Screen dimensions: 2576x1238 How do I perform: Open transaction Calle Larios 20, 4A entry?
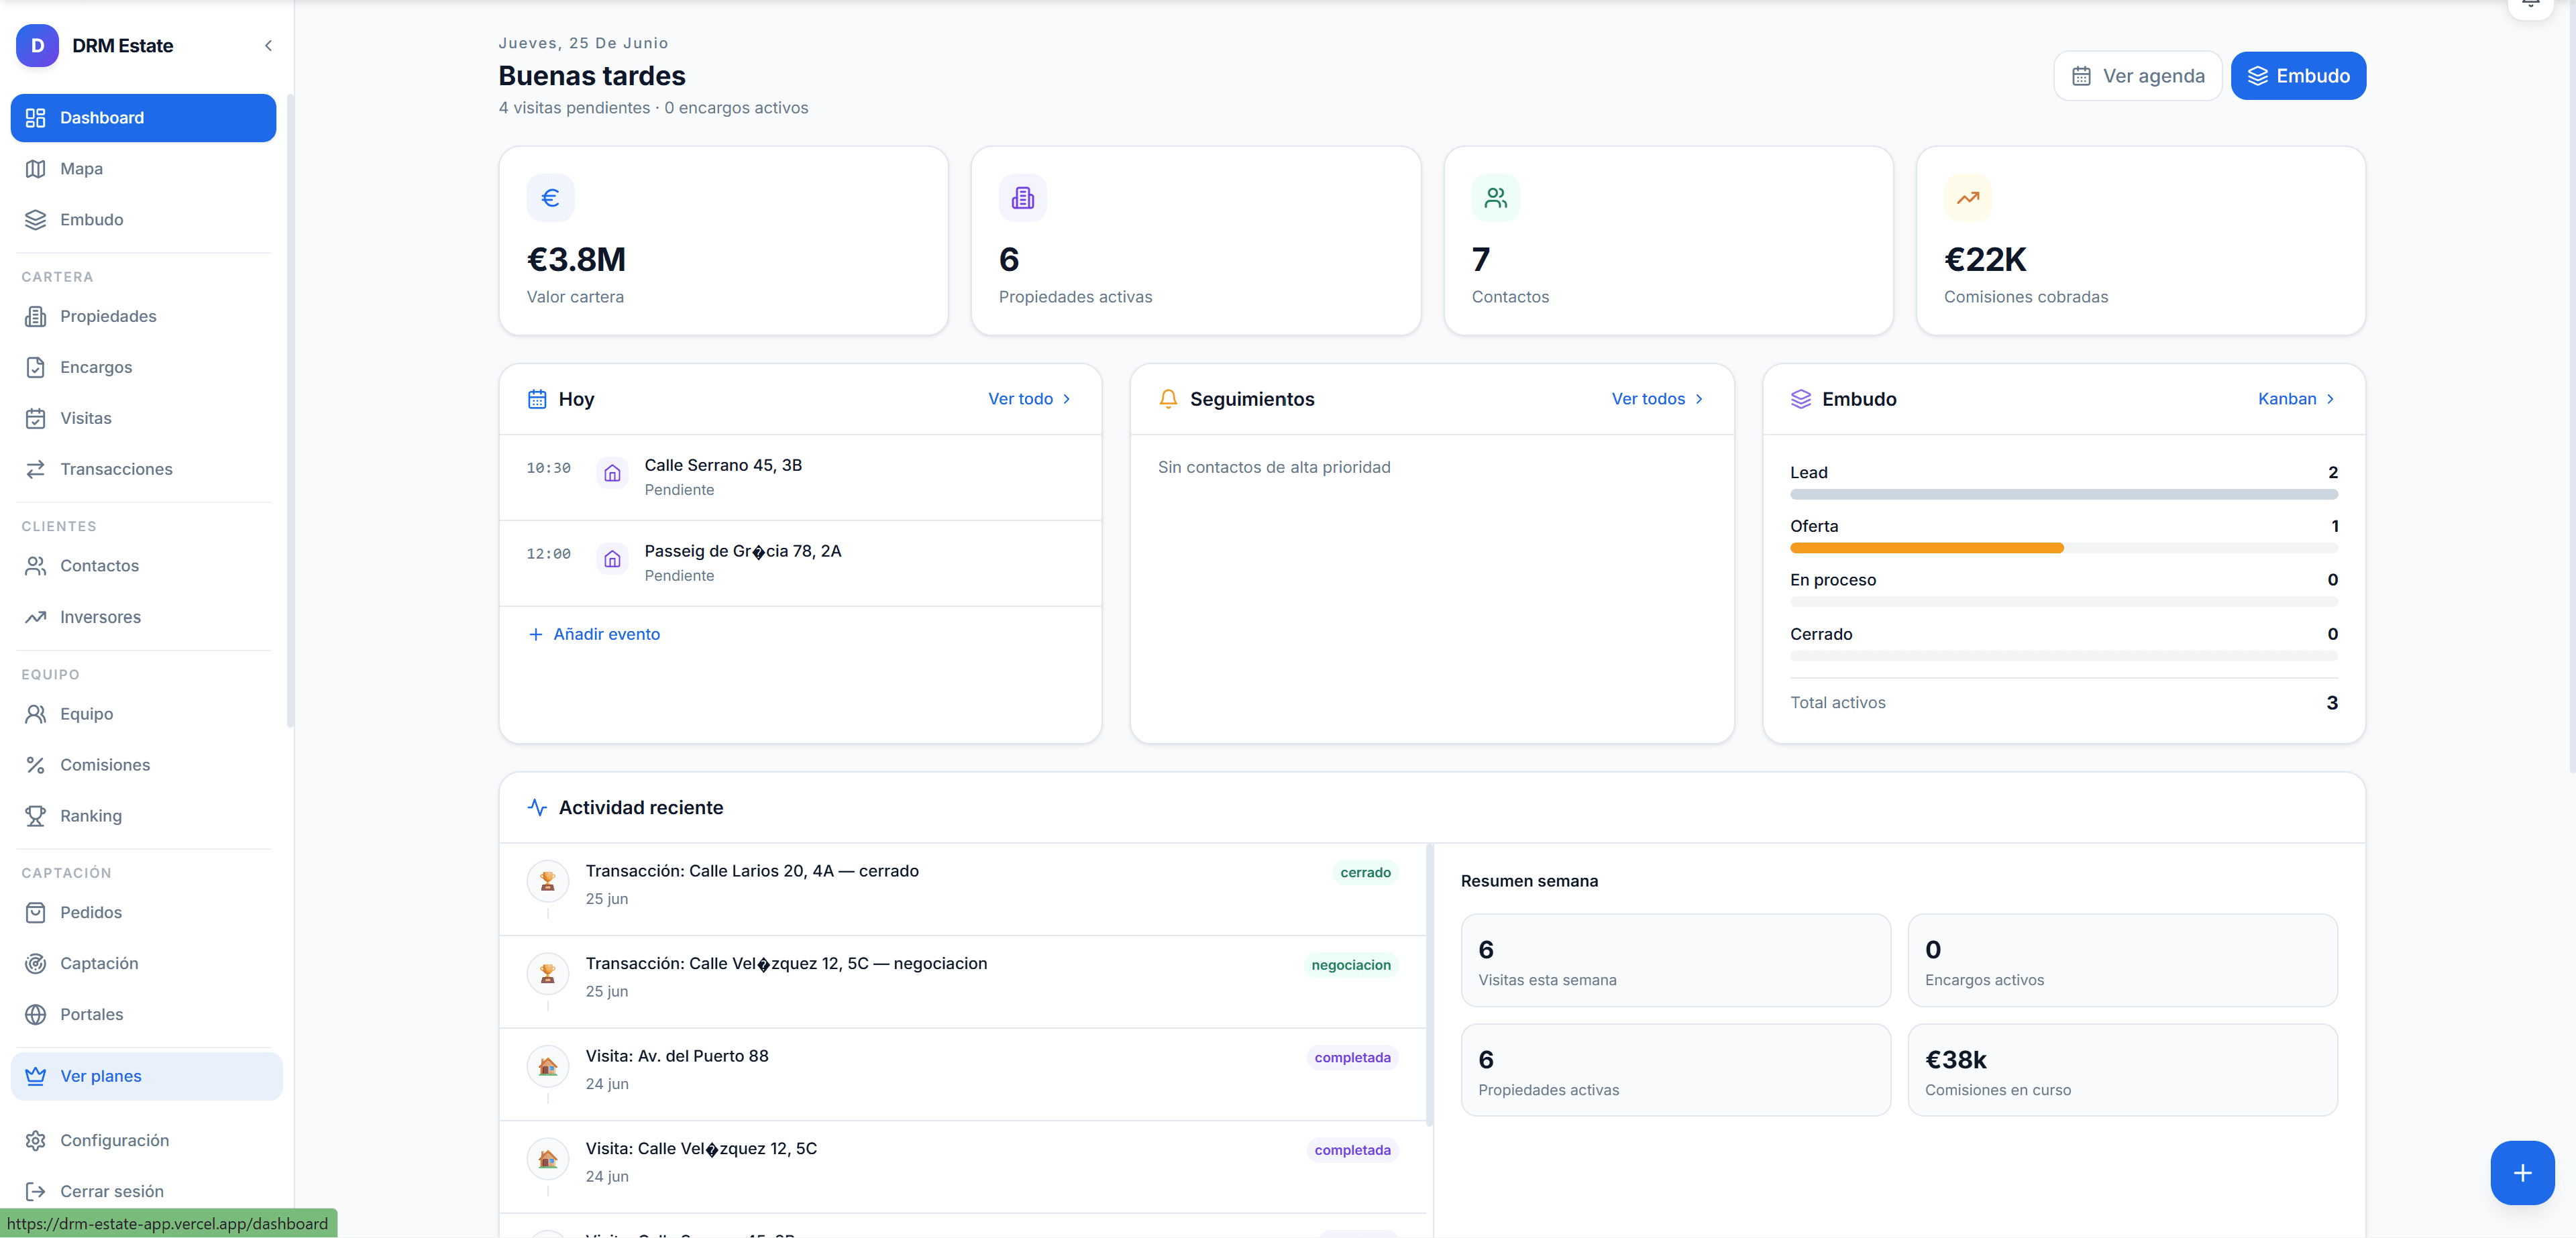click(x=962, y=889)
